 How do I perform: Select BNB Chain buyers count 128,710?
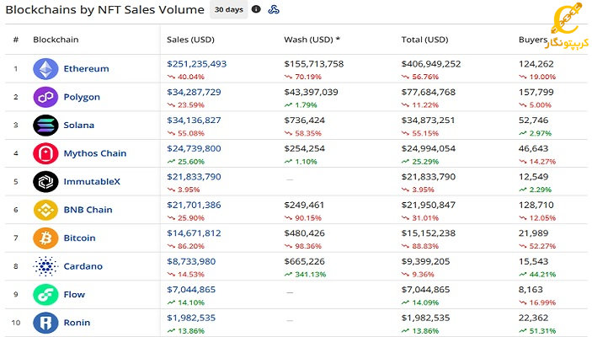(536, 205)
